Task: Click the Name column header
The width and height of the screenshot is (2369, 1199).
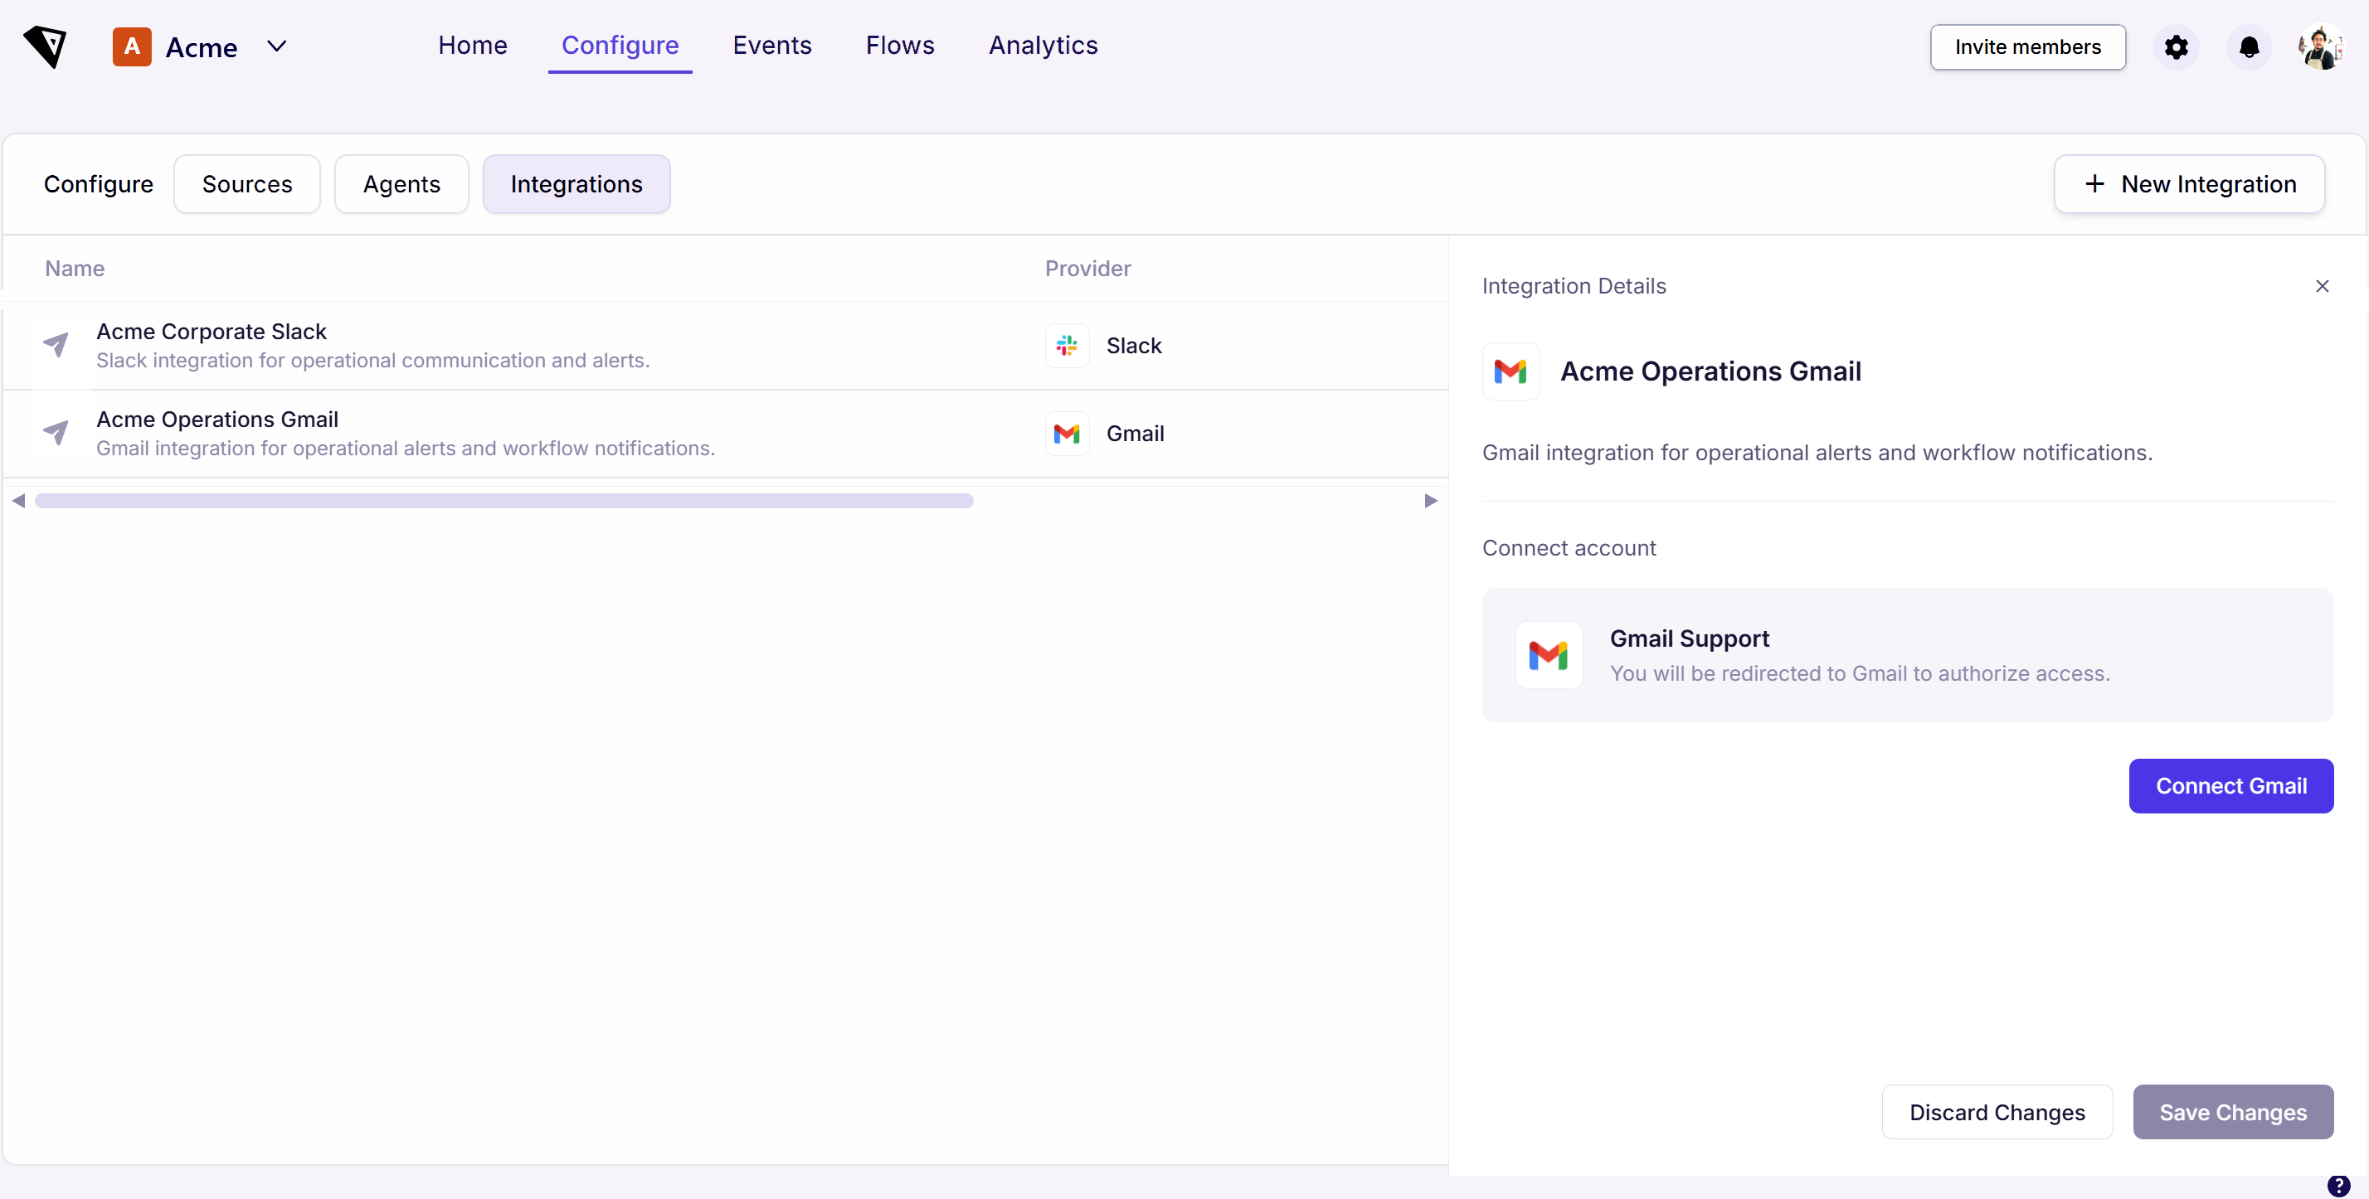Action: point(75,269)
